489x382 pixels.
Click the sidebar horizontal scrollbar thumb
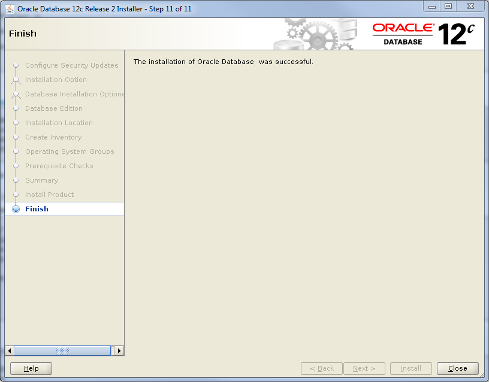click(x=62, y=351)
